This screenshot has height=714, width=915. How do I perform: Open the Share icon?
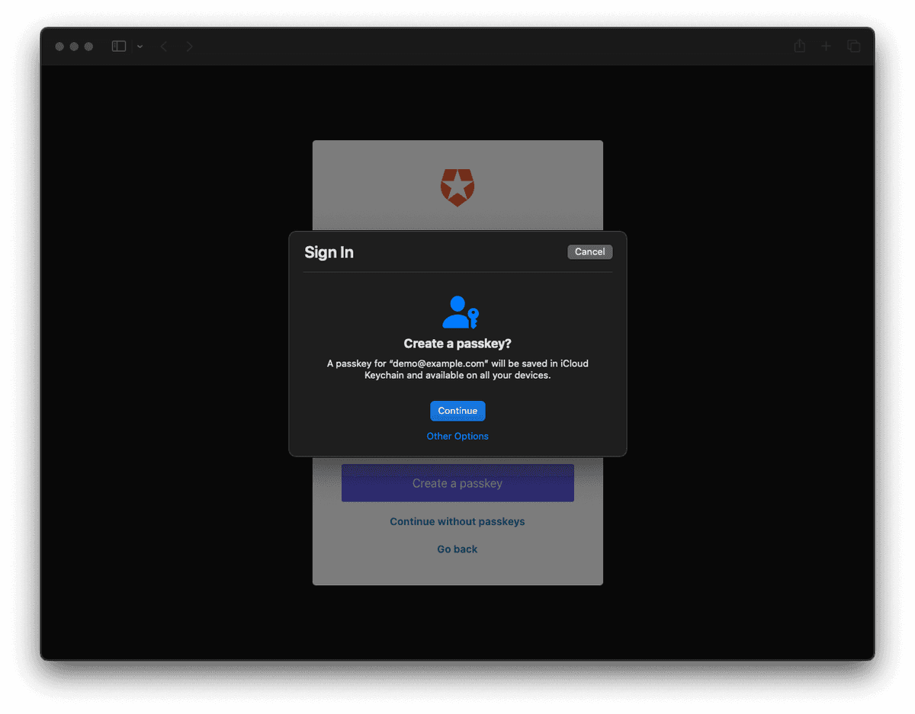click(799, 46)
